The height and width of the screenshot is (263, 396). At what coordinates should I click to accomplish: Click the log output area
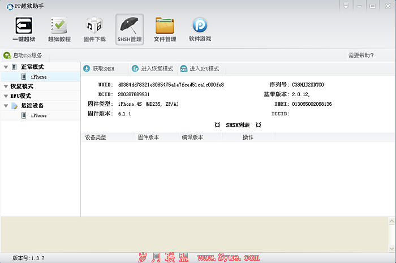(194, 235)
